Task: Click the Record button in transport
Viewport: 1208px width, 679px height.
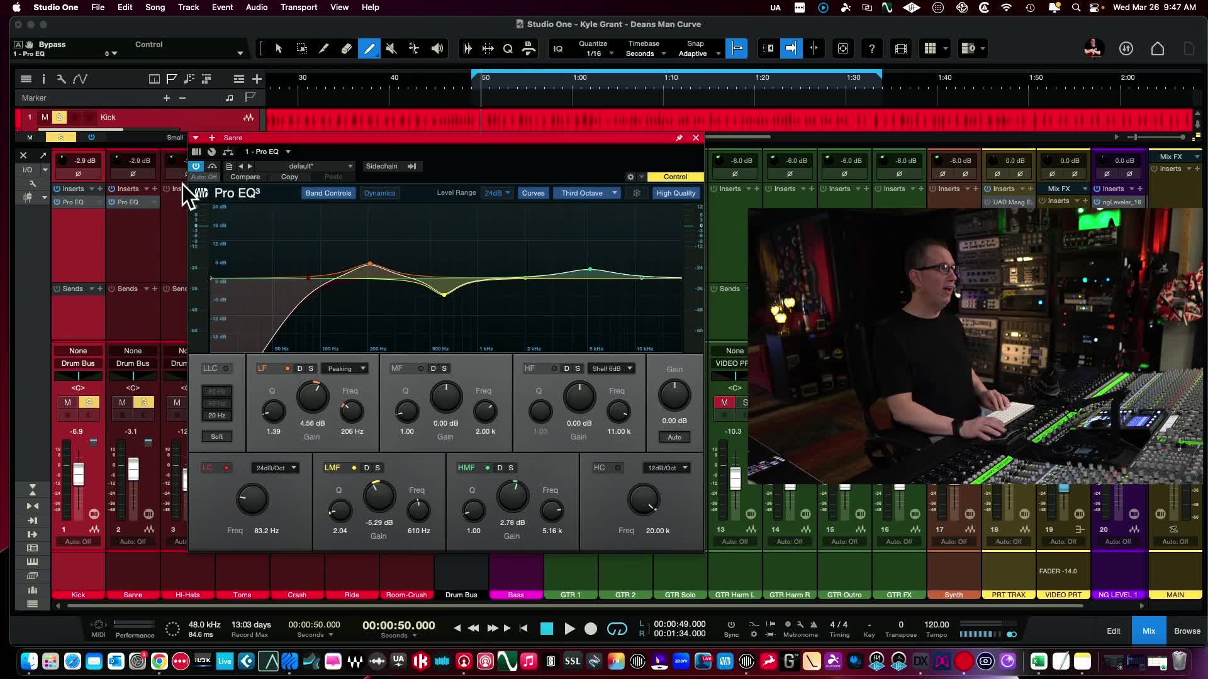Action: 591,629
